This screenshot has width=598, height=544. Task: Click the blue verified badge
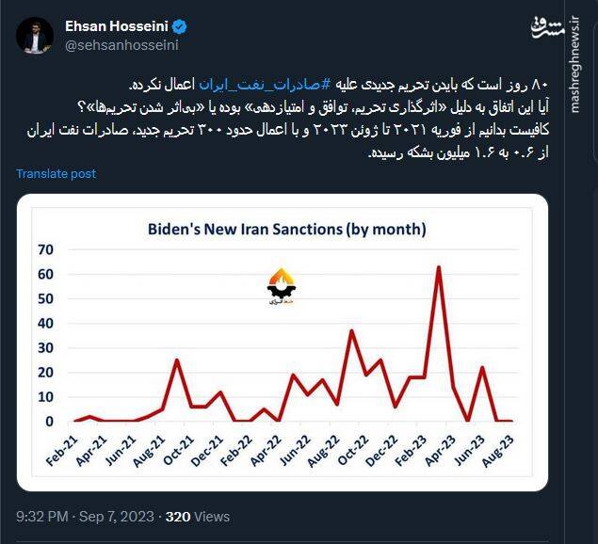point(176,26)
